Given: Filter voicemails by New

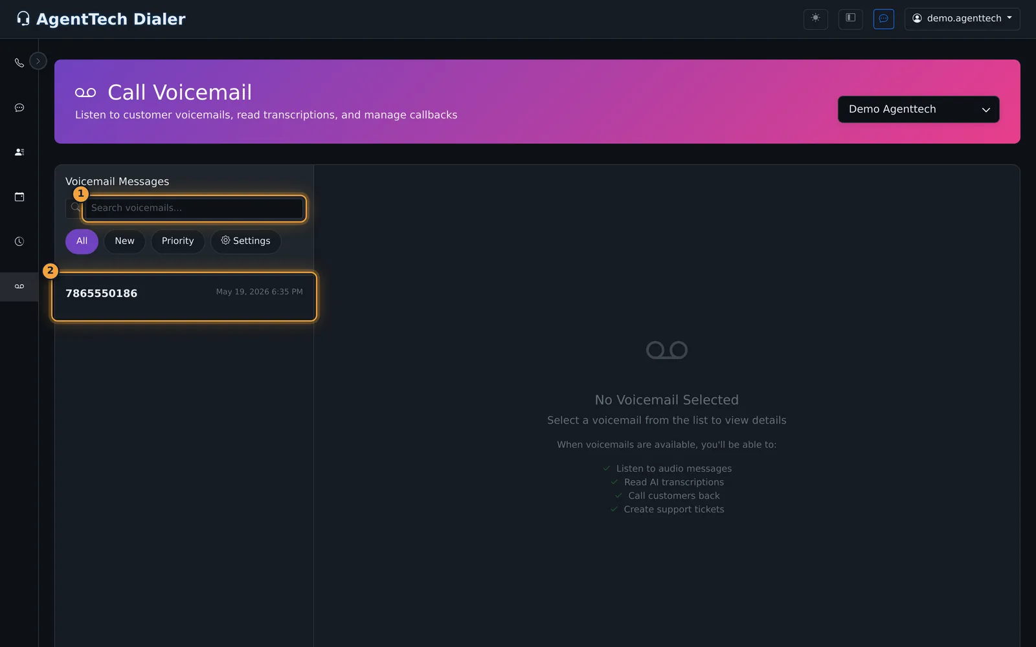Looking at the screenshot, I should 124,241.
